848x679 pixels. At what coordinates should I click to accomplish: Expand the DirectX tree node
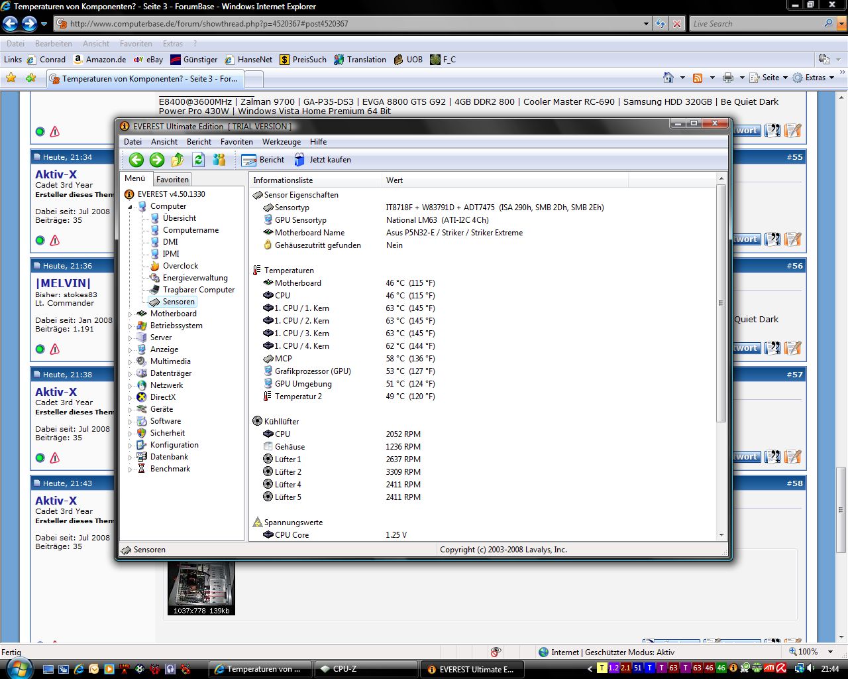click(x=131, y=397)
